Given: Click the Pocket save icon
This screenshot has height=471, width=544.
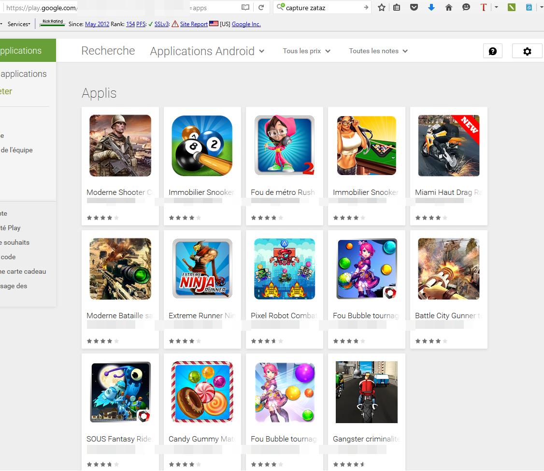Looking at the screenshot, I should click(414, 7).
